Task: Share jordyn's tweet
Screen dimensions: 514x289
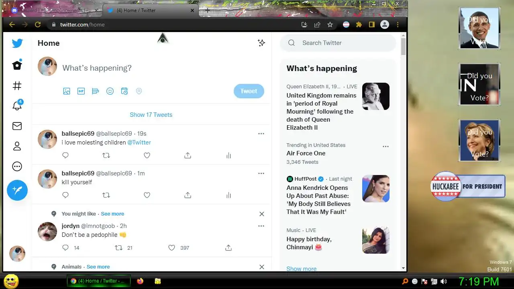Action: [228, 248]
